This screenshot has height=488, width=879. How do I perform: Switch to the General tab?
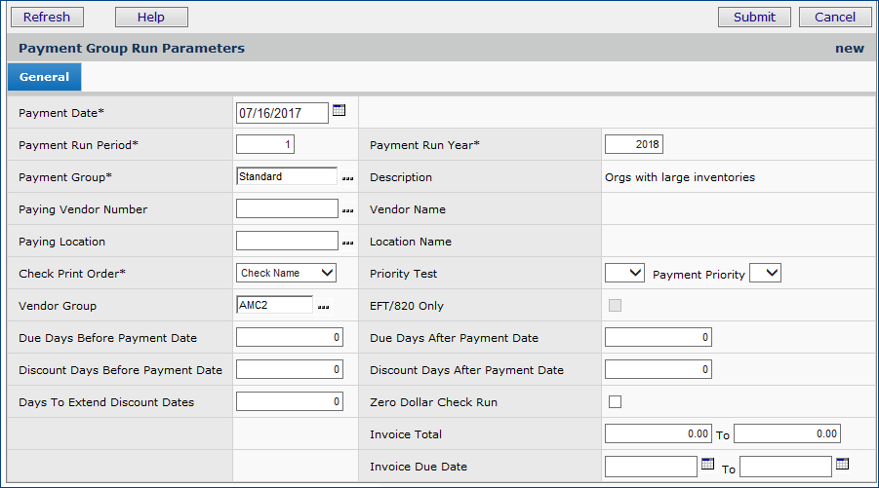[x=44, y=77]
